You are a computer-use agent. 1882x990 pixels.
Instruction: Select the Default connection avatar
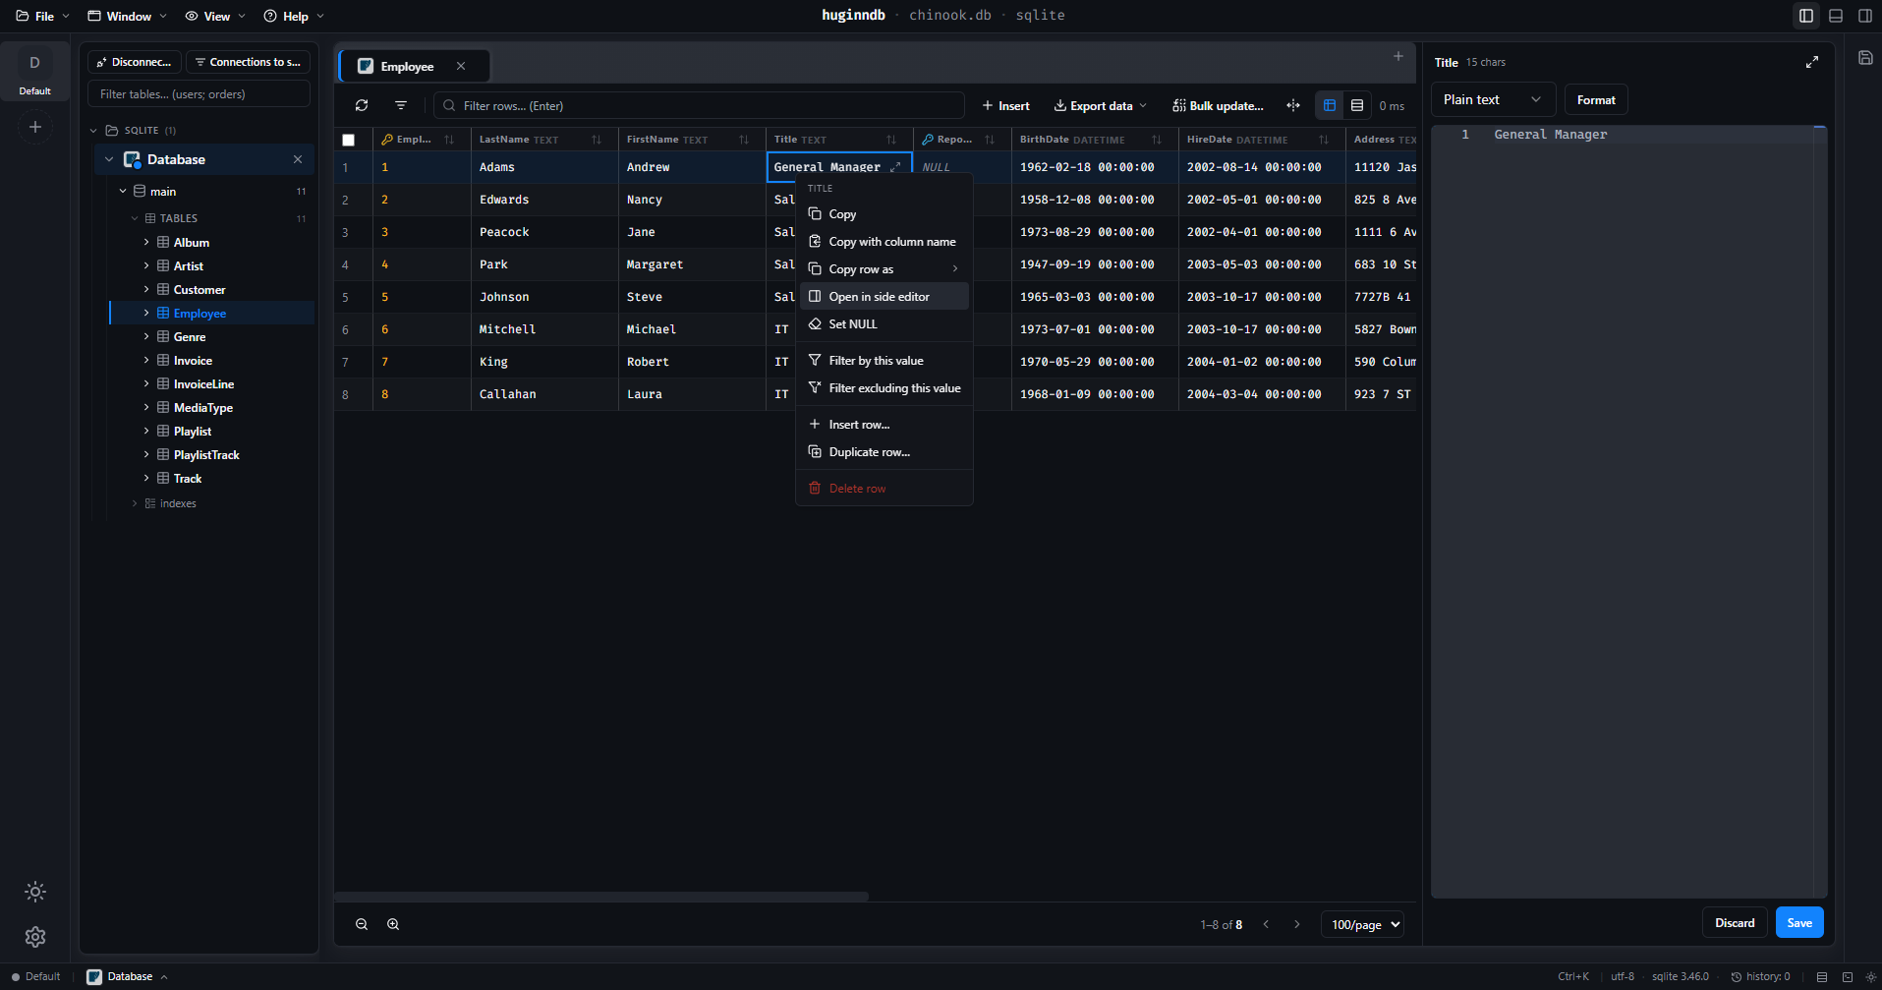click(34, 63)
